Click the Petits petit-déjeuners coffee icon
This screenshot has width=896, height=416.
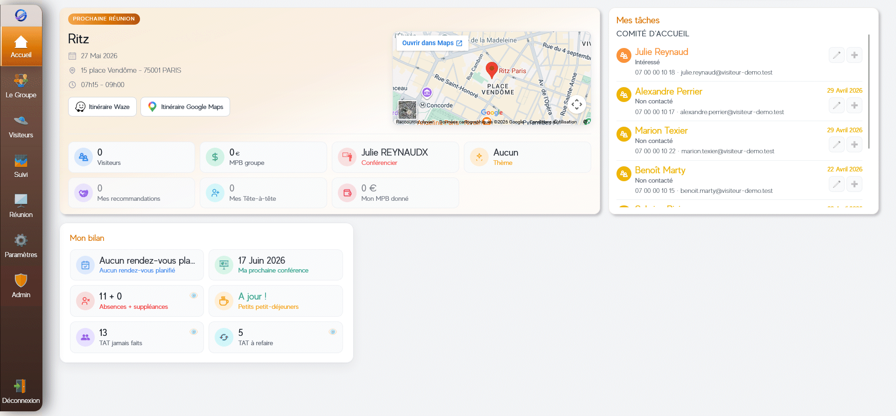point(224,301)
